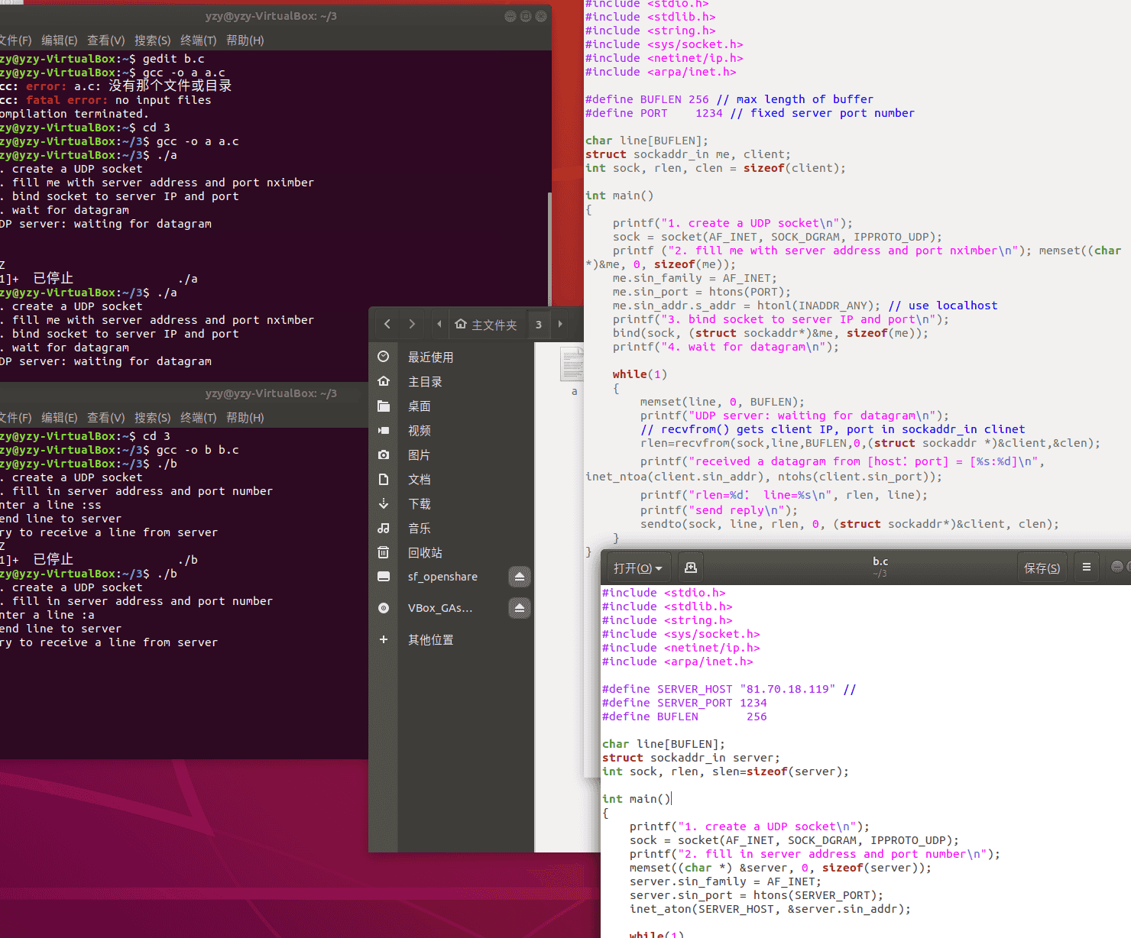Screen dimensions: 1131x938
Task: Open the gedit hamburger menu
Action: click(1086, 567)
